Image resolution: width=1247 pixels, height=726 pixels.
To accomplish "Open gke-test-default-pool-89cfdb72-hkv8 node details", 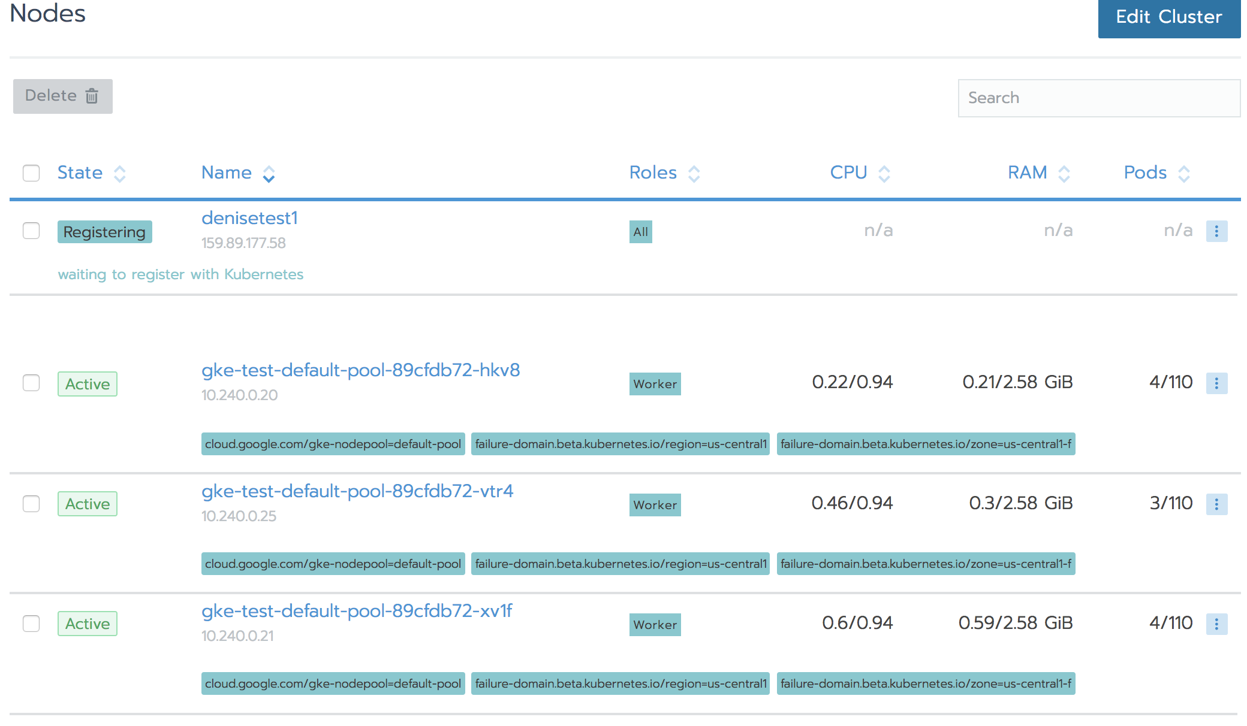I will (360, 370).
